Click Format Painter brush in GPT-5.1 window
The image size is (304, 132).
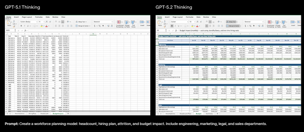coord(14,26)
